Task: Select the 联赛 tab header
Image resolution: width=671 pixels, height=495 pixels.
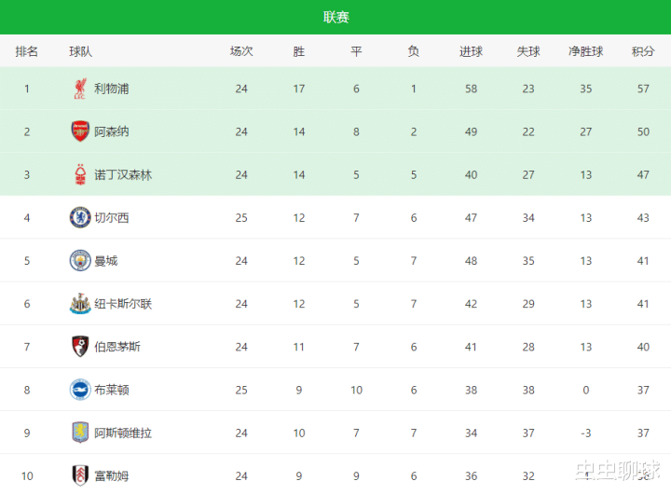Action: coord(335,17)
